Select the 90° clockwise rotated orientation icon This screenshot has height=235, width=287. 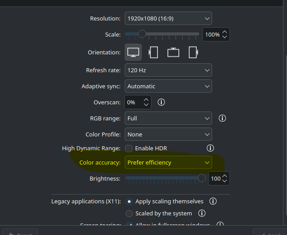(x=153, y=52)
